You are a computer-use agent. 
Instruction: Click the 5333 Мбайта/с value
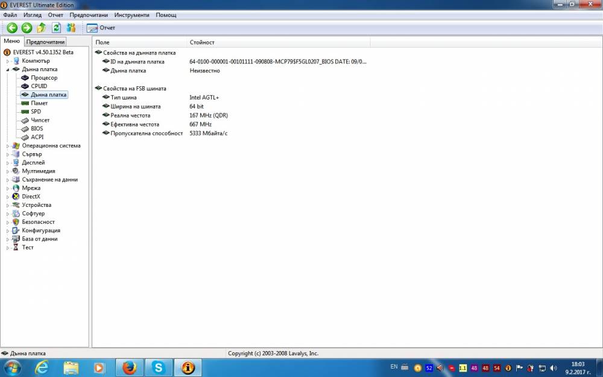pyautogui.click(x=209, y=133)
